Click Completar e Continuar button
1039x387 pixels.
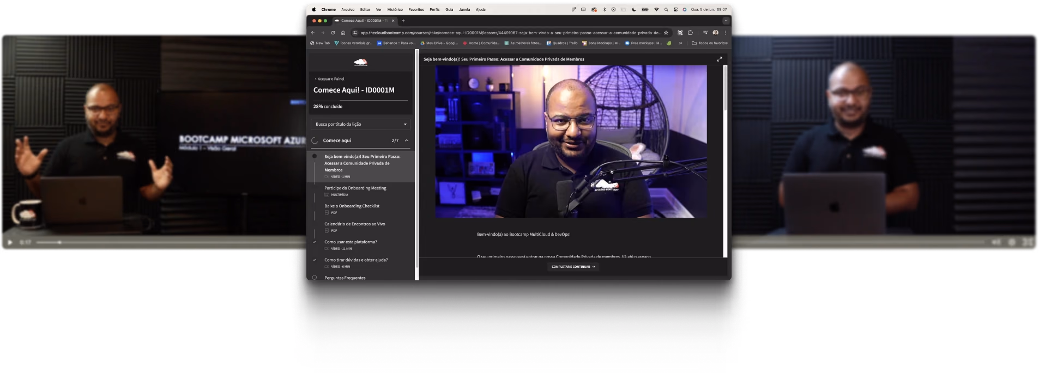click(573, 267)
